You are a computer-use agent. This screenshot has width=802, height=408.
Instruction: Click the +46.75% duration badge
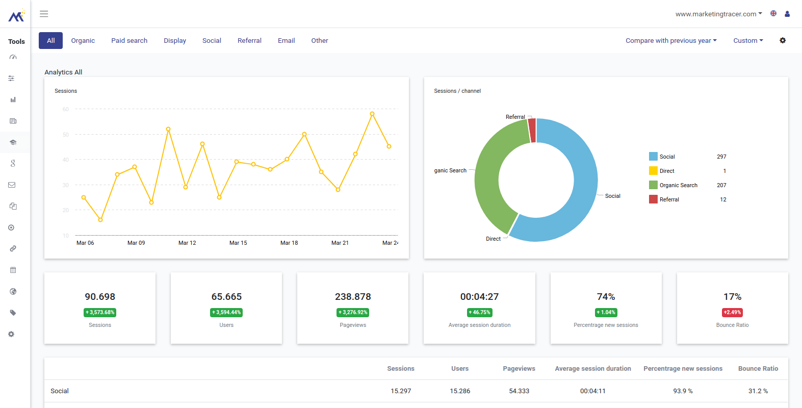479,312
